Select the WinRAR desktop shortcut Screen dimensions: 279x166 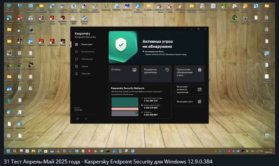click(41, 18)
